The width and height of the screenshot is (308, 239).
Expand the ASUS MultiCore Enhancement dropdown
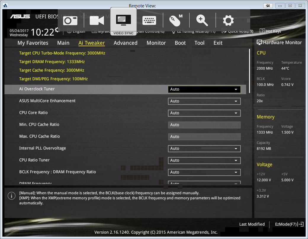(x=204, y=101)
